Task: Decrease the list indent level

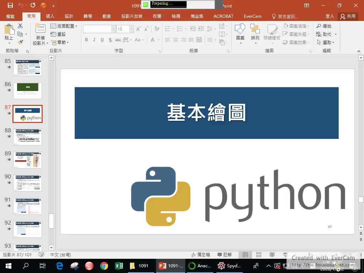Action: (193, 29)
